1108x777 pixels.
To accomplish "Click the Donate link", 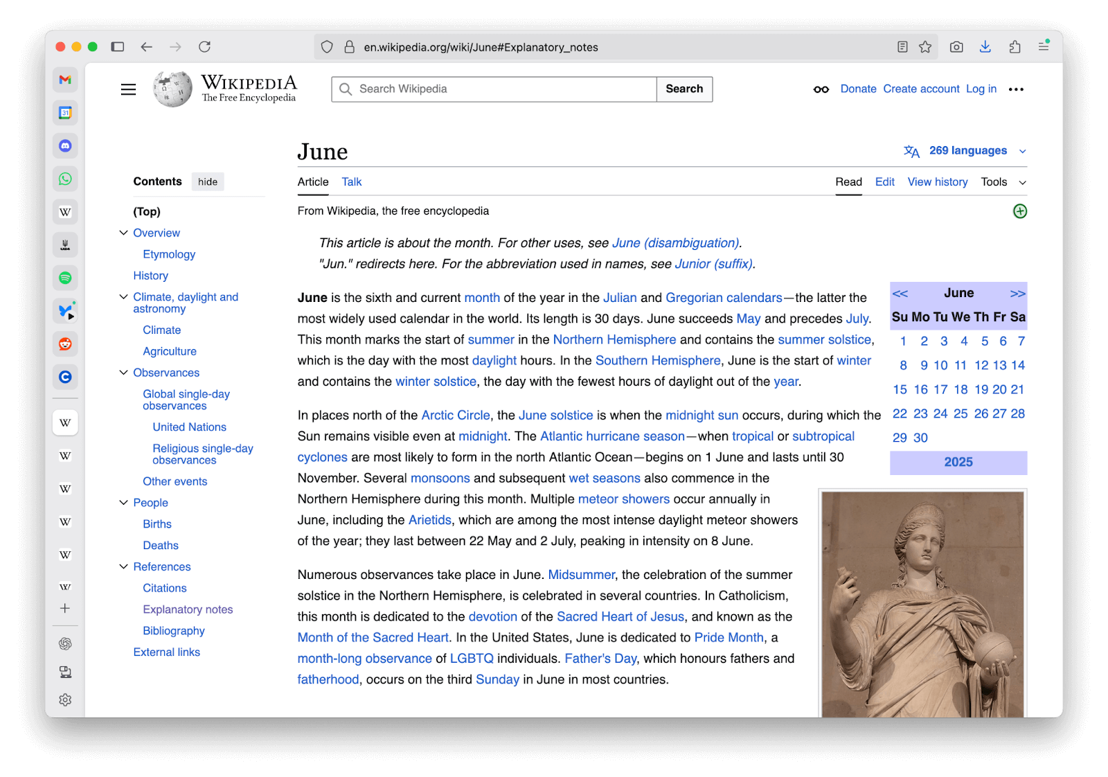I will point(859,89).
